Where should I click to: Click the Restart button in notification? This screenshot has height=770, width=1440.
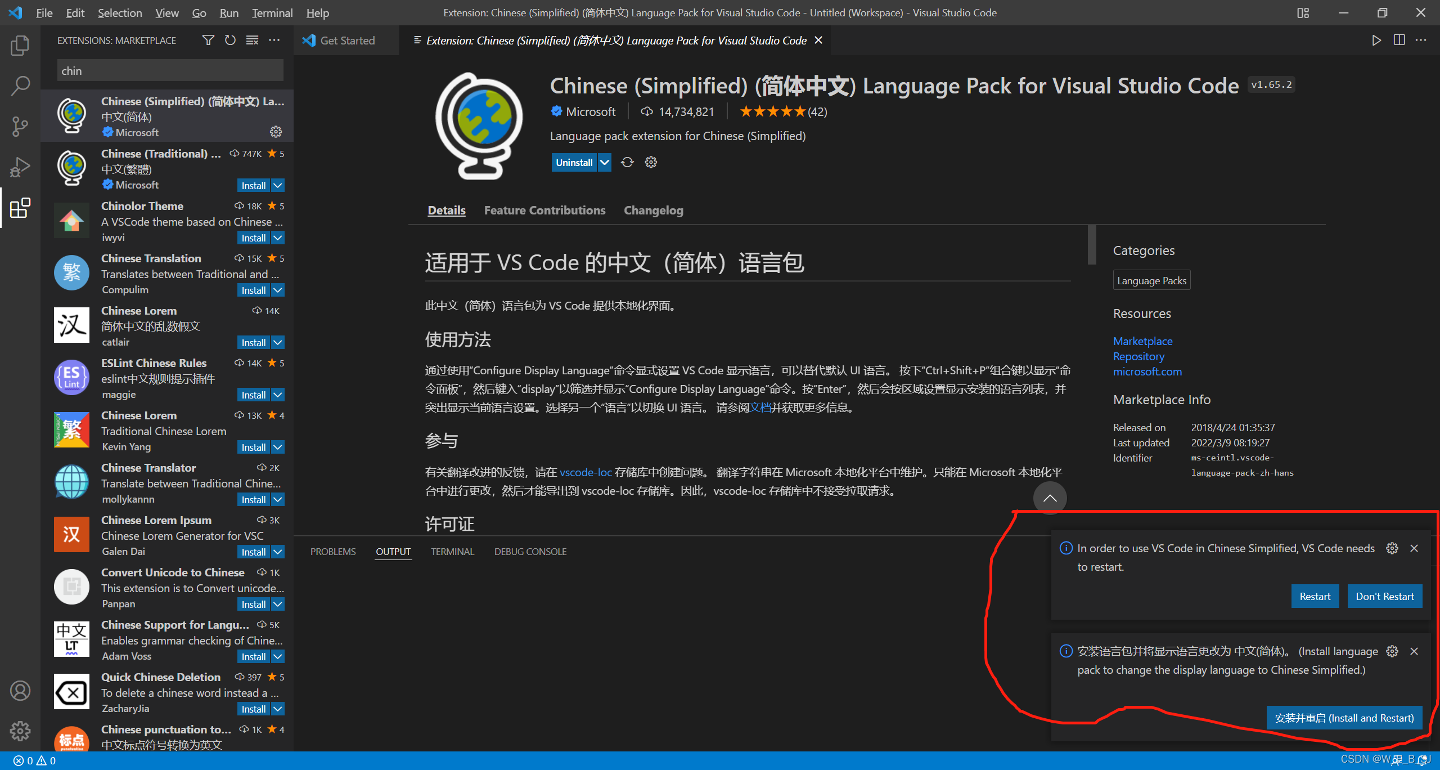pyautogui.click(x=1315, y=597)
